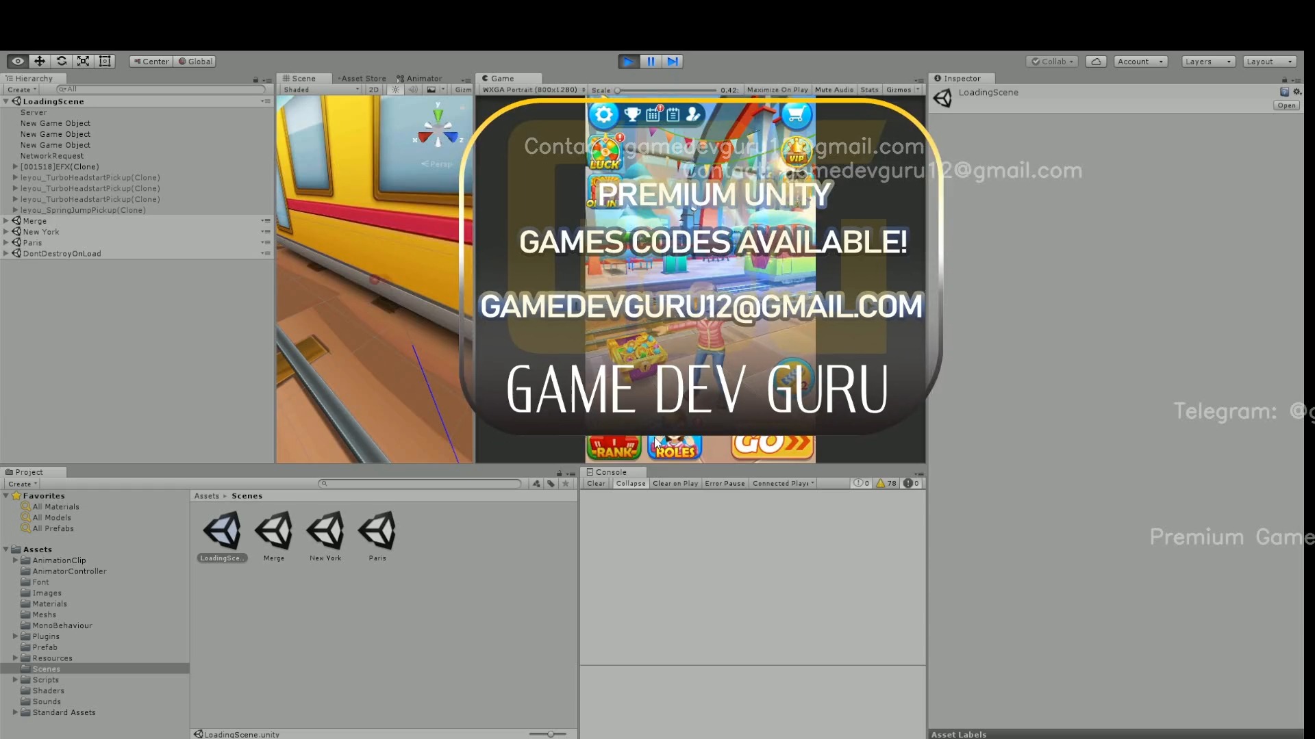Select the Rect transform tool
This screenshot has width=1315, height=739.
pos(105,61)
